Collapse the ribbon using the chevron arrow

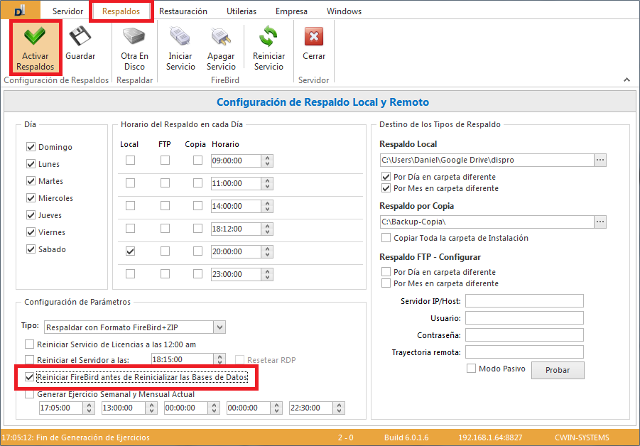627,80
